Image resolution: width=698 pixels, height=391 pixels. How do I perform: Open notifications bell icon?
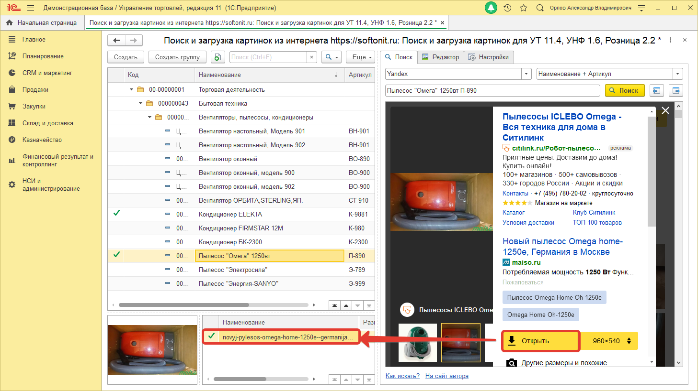pos(491,8)
